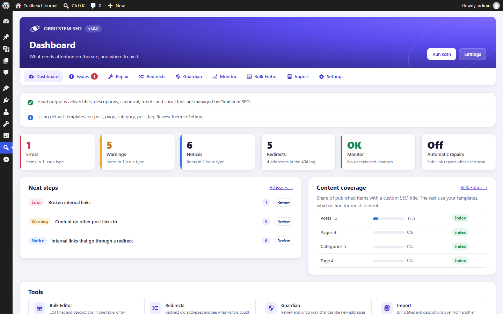Open the WordPress Dashboard gauge icon in sidebar

point(6,21)
